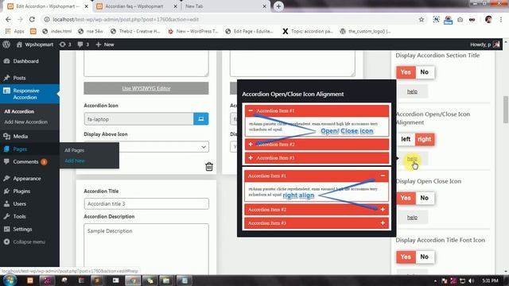
Task: Set icon alignment to left
Action: 406,139
